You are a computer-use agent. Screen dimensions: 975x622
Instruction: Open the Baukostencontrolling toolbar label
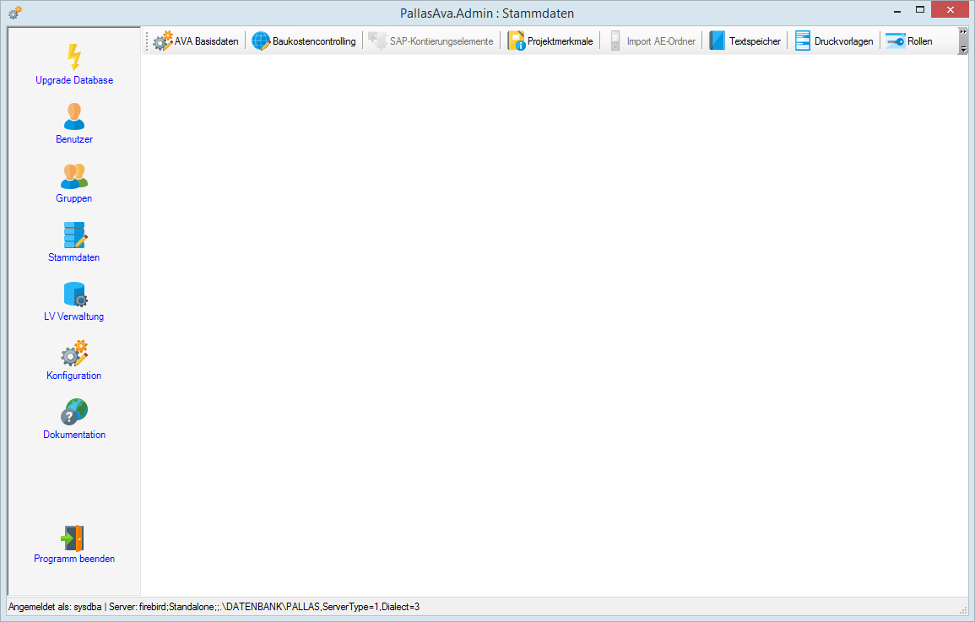click(x=314, y=41)
